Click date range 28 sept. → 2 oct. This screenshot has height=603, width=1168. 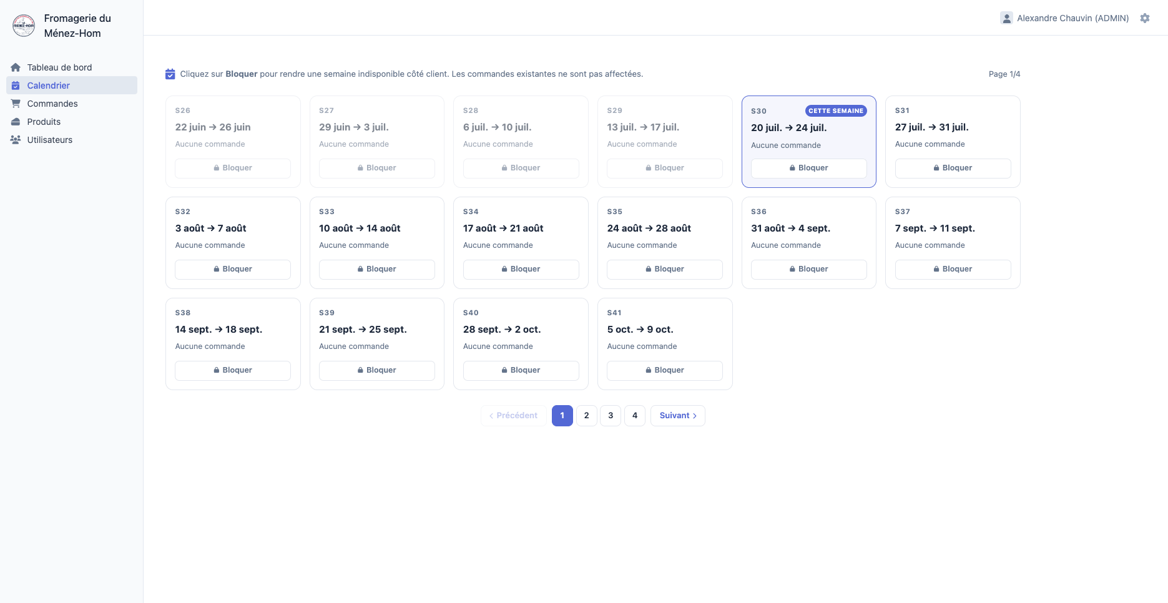[502, 330]
